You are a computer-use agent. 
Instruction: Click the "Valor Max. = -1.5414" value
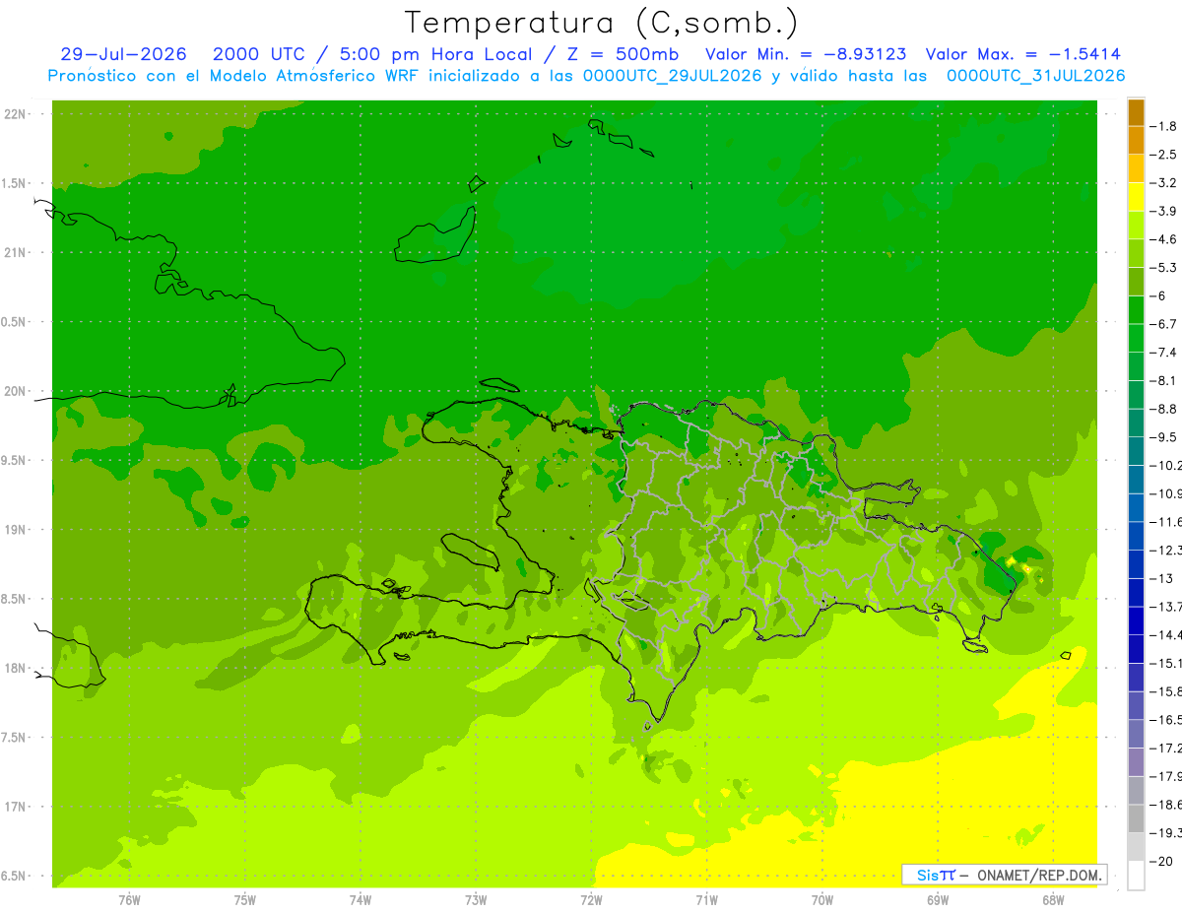(x=1023, y=55)
